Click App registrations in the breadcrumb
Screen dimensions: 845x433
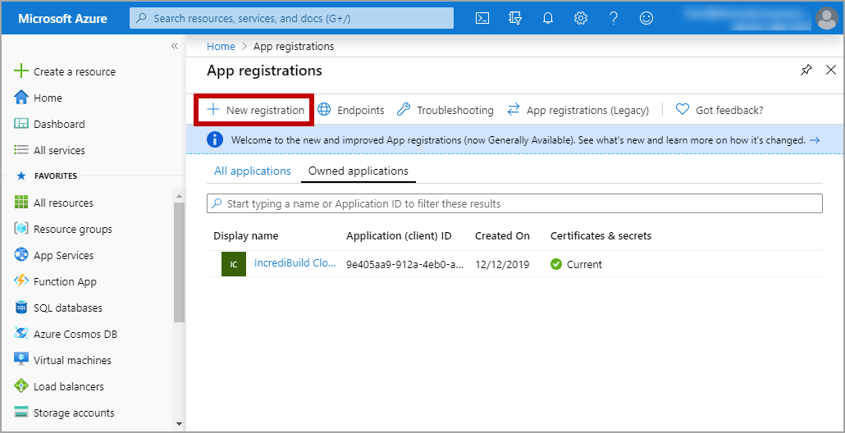point(294,46)
